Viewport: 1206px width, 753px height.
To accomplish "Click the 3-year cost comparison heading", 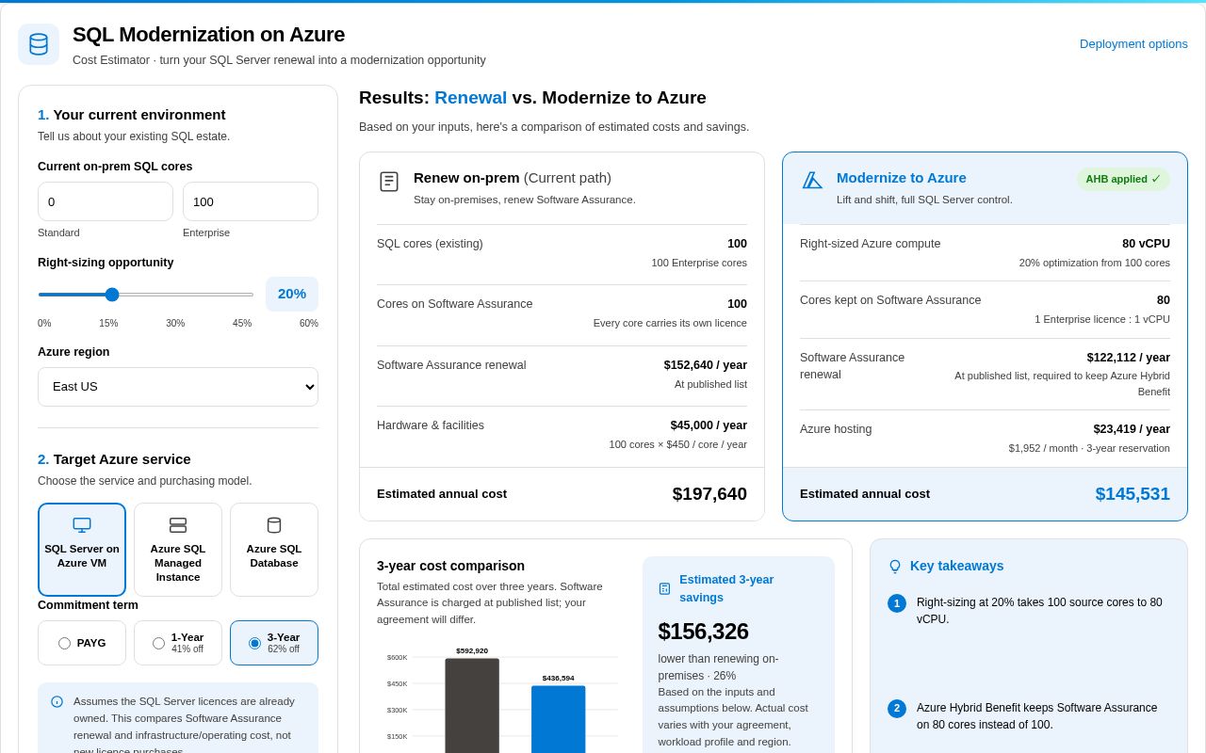I will (450, 566).
